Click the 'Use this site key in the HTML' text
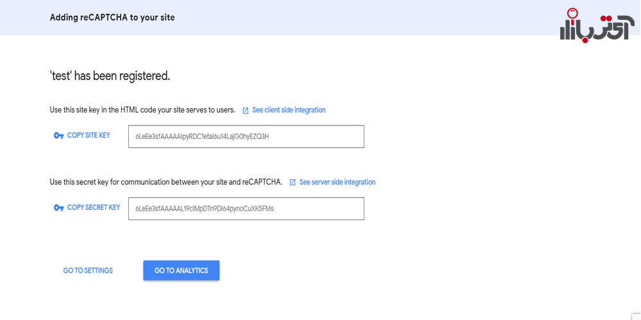Image resolution: width=641 pixels, height=320 pixels. click(x=142, y=110)
